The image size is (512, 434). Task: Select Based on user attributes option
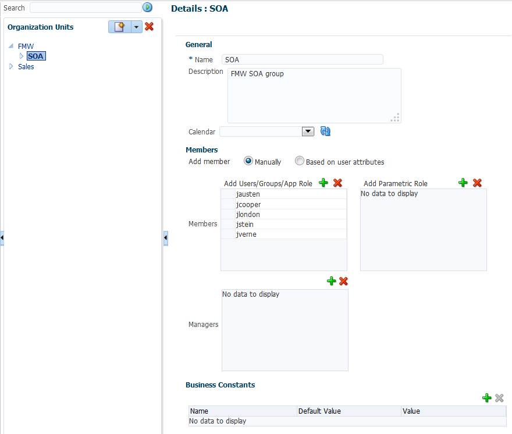point(300,161)
